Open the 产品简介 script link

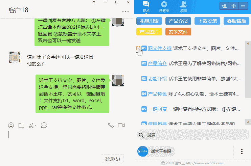coord(157,63)
